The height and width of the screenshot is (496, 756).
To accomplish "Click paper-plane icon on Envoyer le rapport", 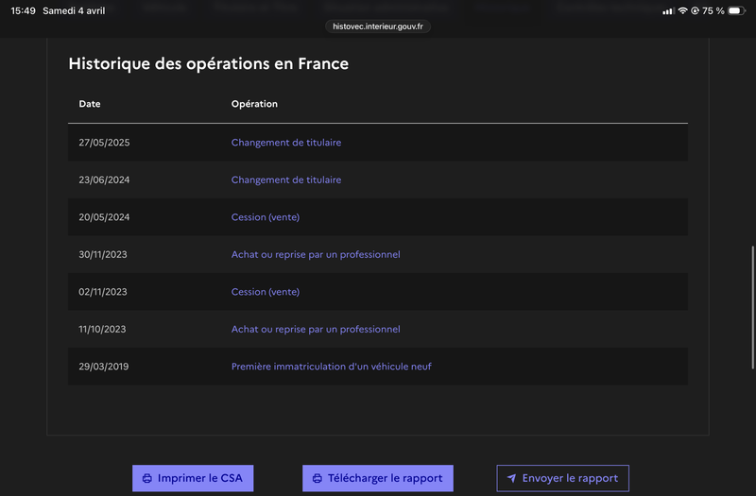I will pos(511,478).
